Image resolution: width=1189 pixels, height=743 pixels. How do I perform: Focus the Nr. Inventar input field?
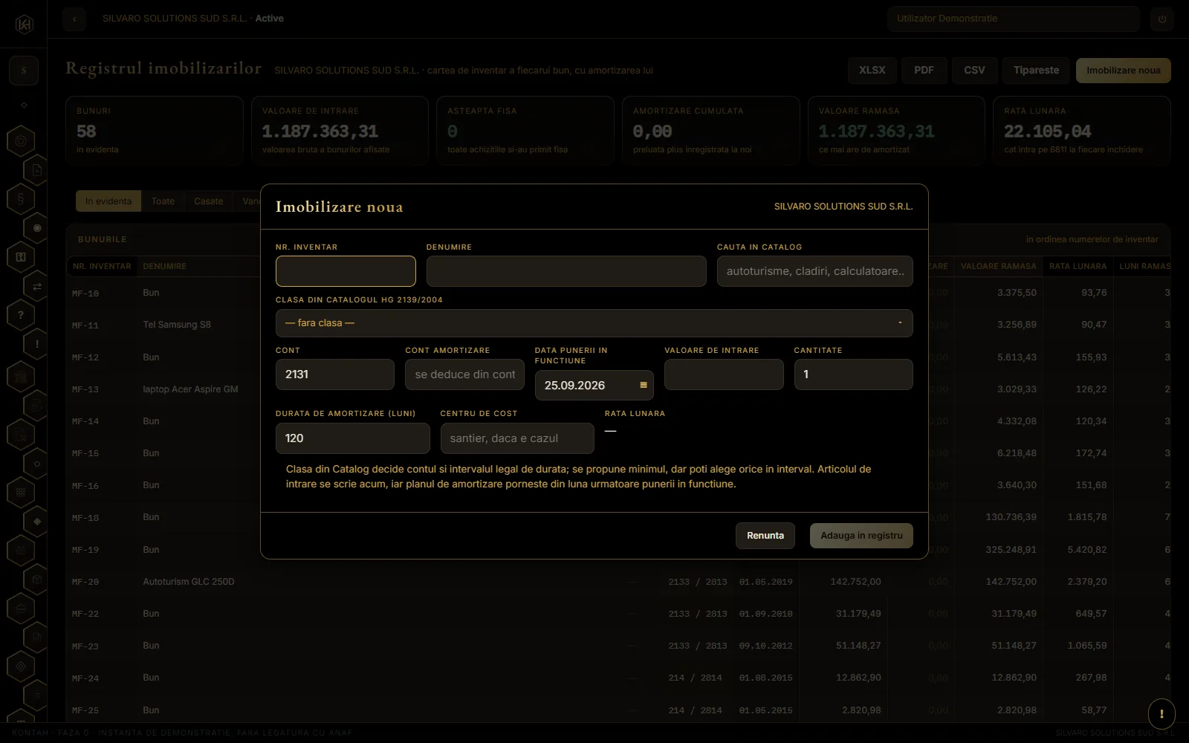tap(346, 271)
